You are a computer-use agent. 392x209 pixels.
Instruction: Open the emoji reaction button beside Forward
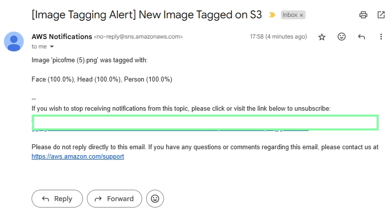155,199
